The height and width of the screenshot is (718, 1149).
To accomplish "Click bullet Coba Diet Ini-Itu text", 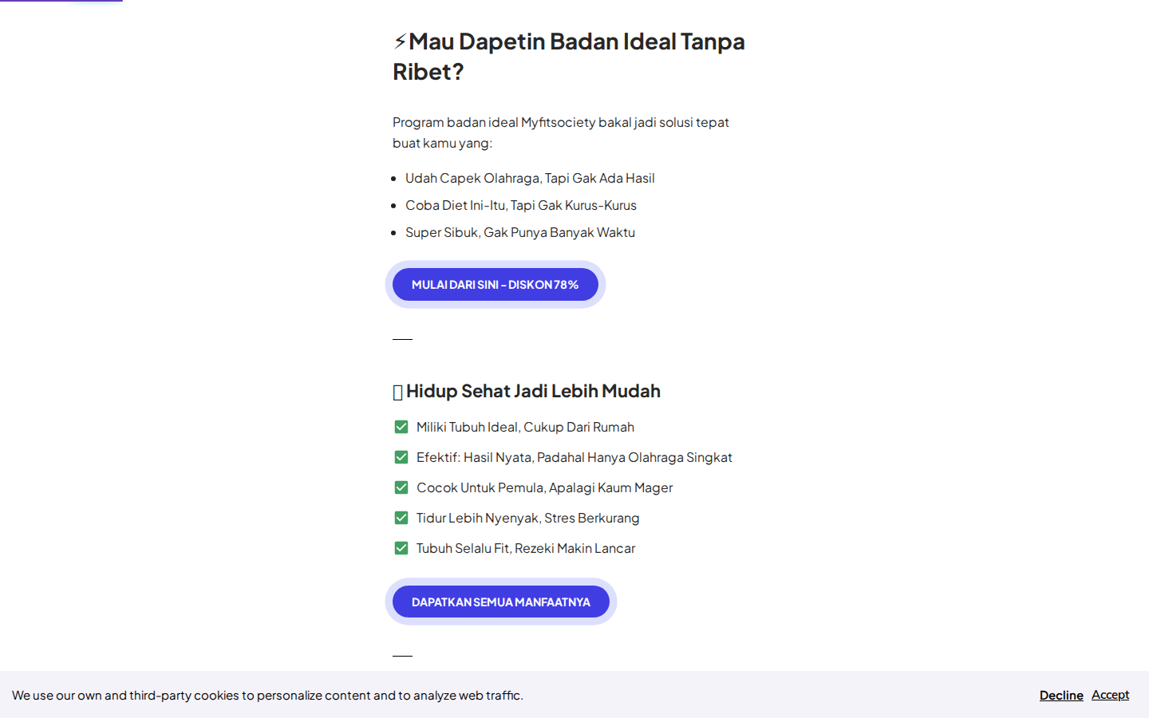I will pyautogui.click(x=521, y=205).
